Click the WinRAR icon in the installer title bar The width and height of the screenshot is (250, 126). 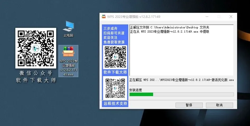click(x=104, y=17)
